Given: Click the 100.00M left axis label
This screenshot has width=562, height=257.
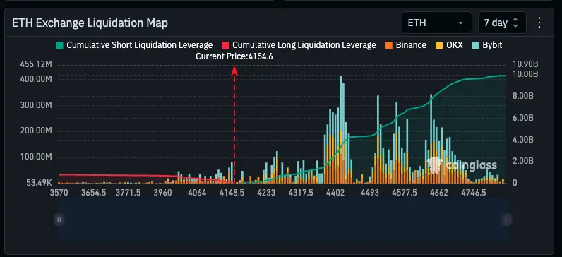Looking at the screenshot, I should pyautogui.click(x=37, y=157).
